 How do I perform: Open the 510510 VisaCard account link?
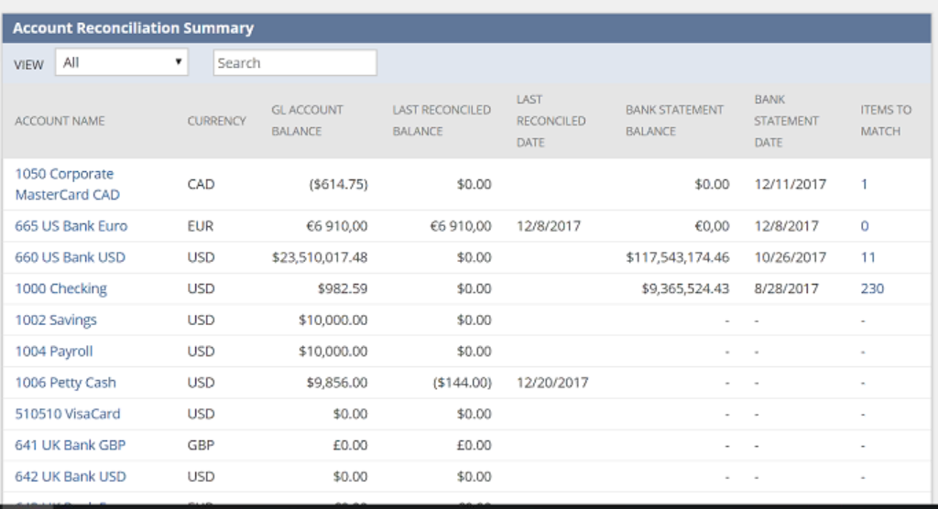point(68,414)
